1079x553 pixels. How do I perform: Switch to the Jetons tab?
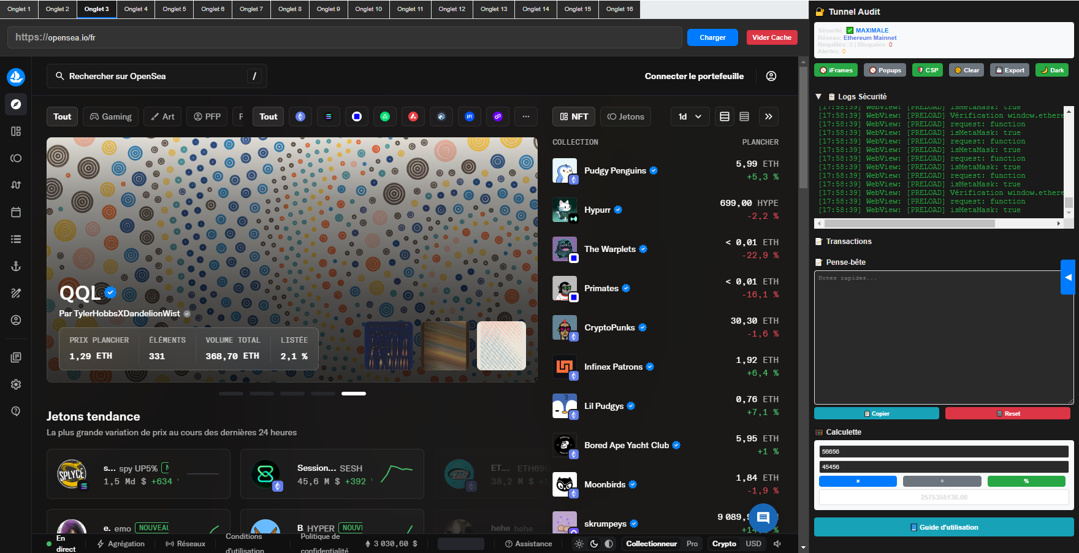[x=625, y=116]
